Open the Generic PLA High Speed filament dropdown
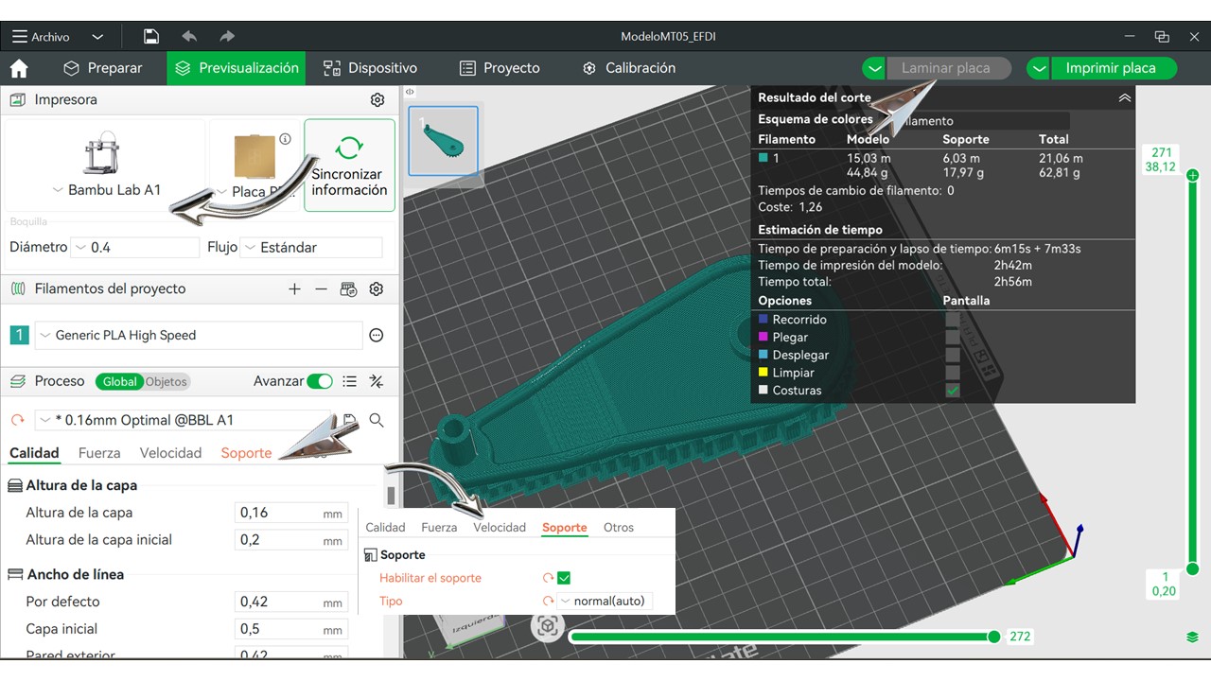Viewport: 1211px width, 681px height. tap(199, 335)
